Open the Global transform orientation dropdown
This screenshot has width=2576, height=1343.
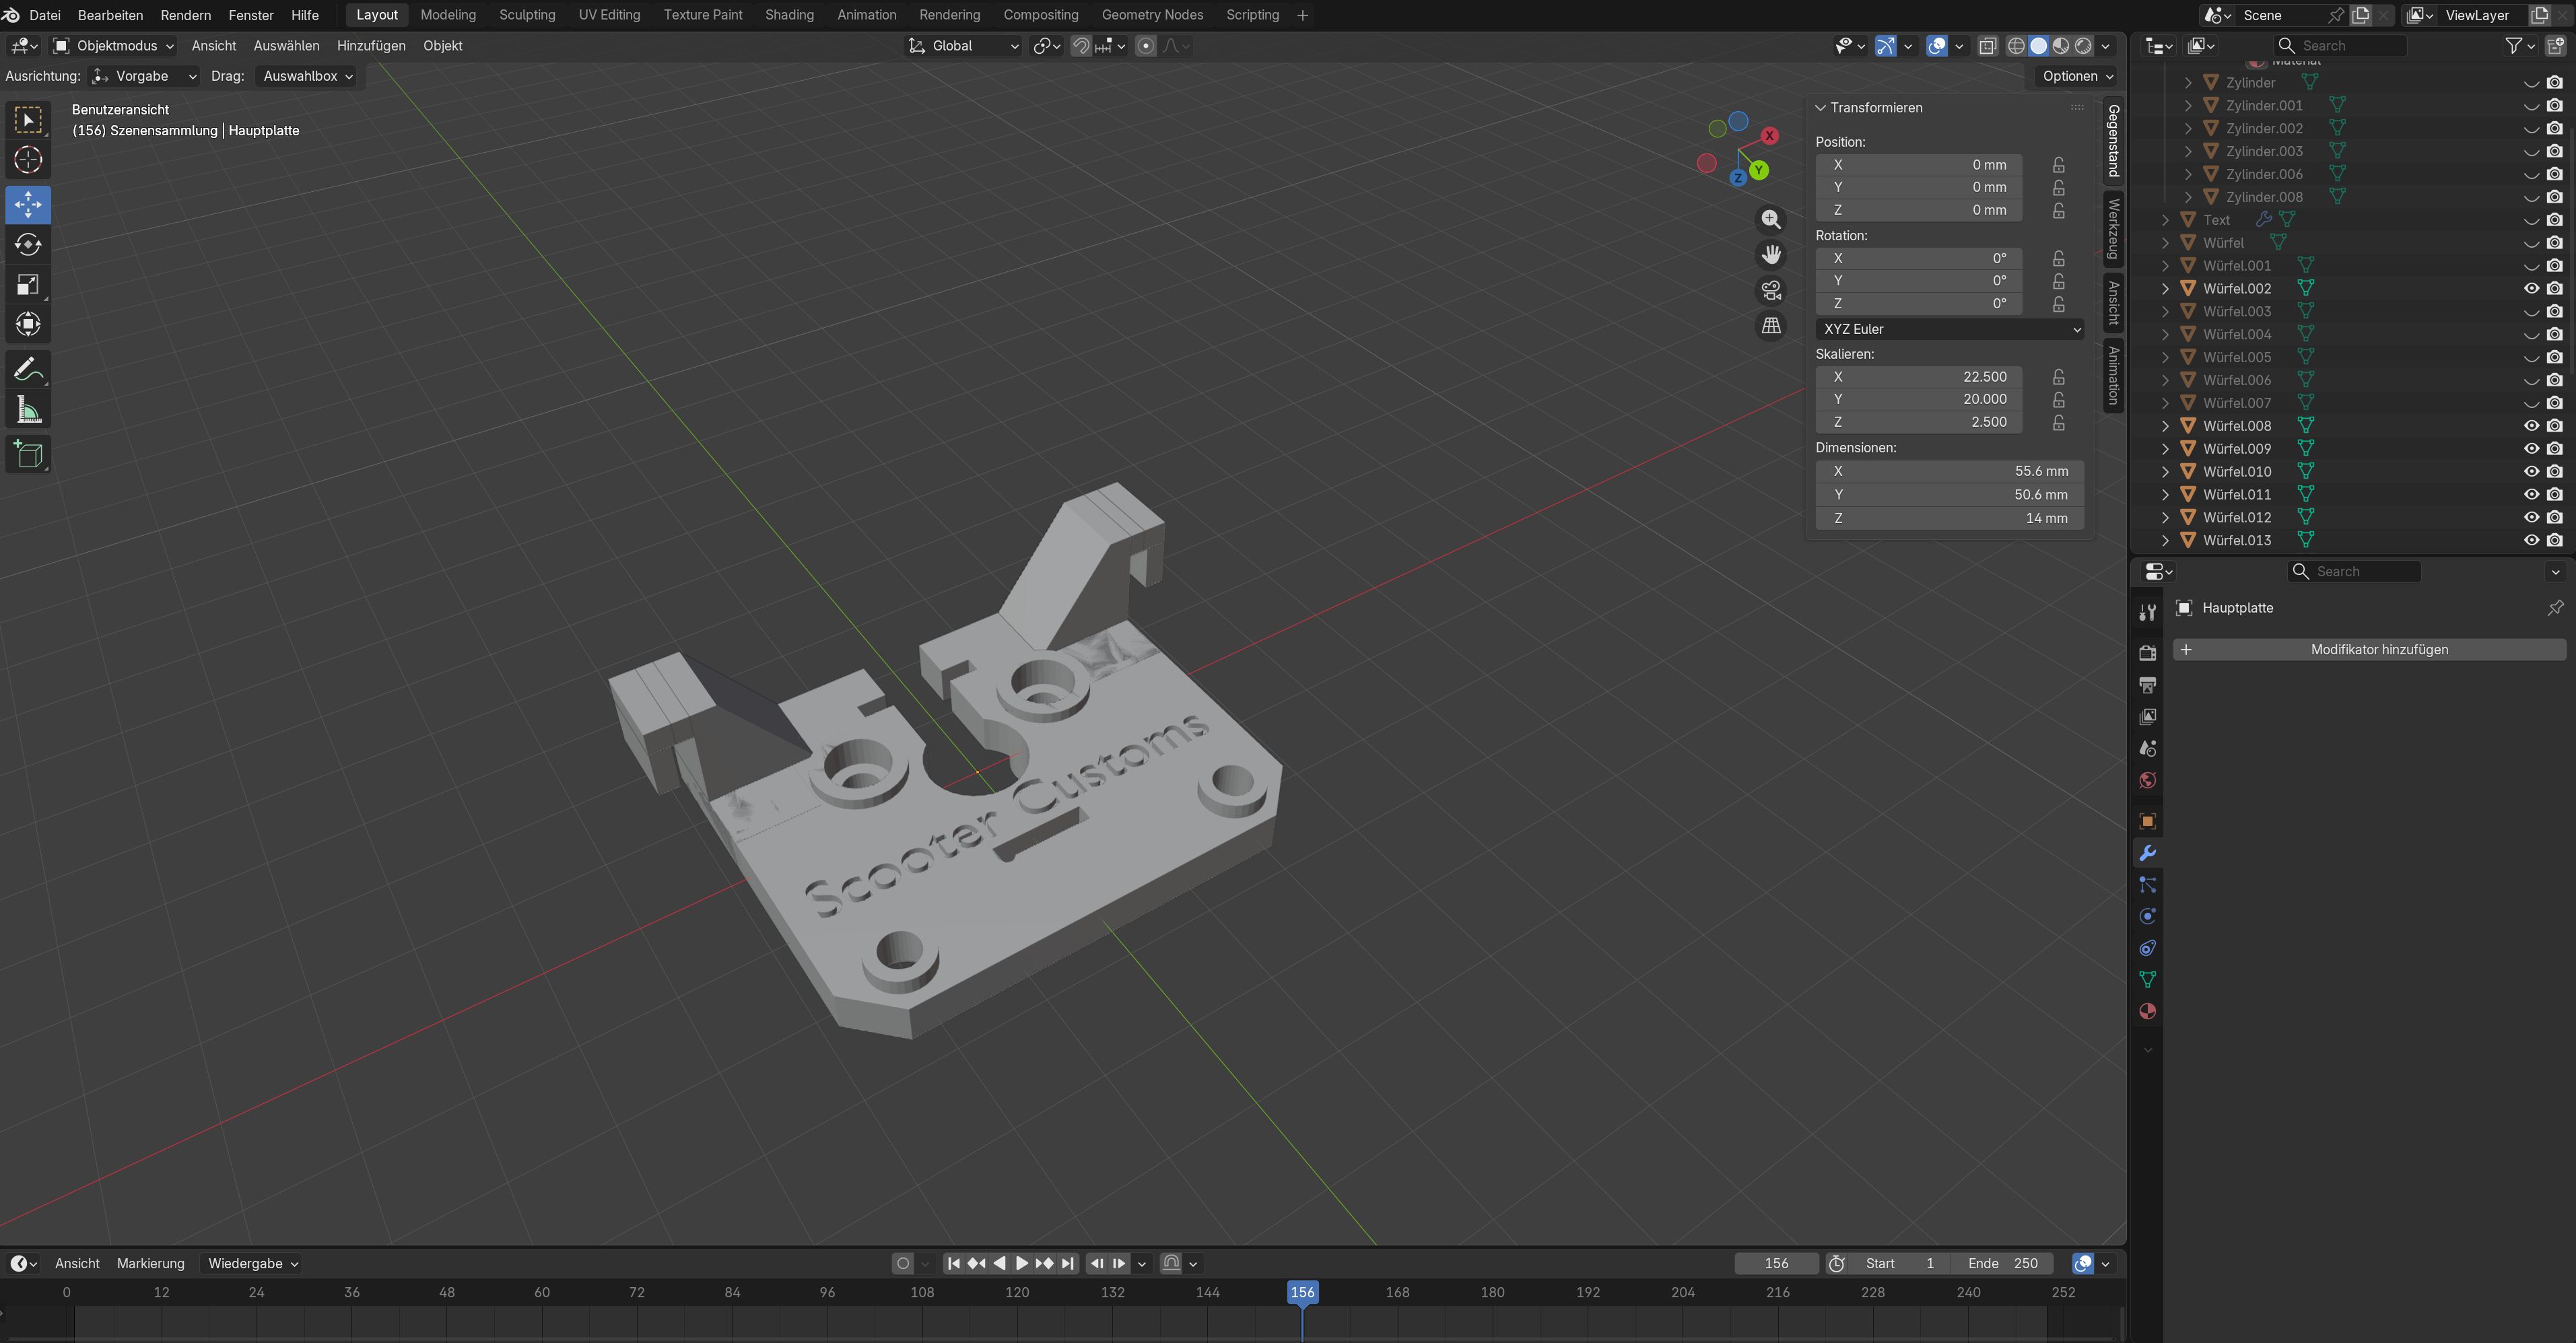pyautogui.click(x=963, y=46)
